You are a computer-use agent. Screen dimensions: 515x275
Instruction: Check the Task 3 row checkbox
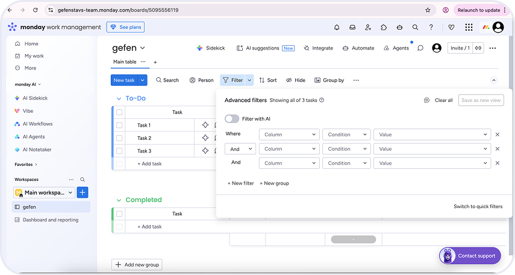(119, 151)
